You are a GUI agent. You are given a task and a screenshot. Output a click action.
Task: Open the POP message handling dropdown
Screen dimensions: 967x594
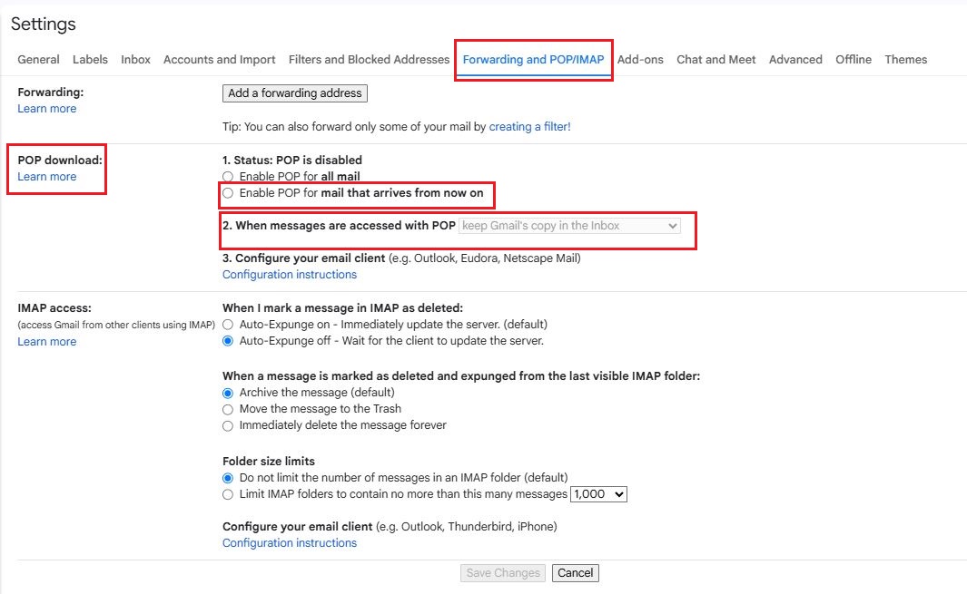(570, 226)
